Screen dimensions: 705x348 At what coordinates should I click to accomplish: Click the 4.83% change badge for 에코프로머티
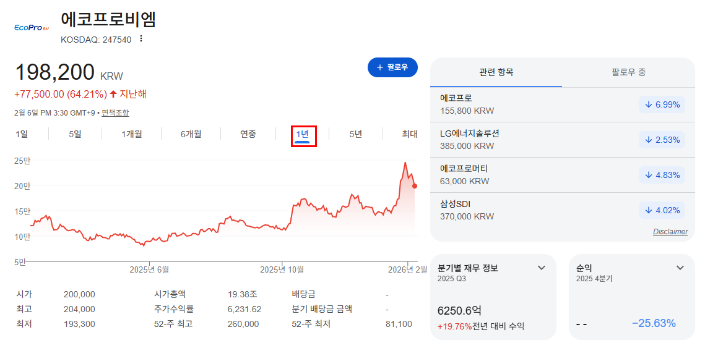[662, 175]
